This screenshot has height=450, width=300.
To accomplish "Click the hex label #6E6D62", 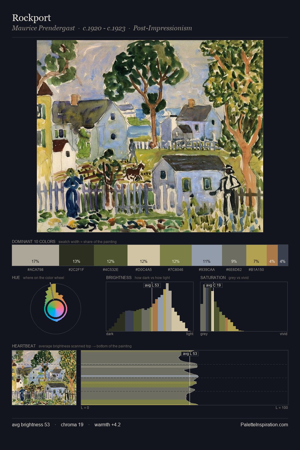I will tap(234, 270).
